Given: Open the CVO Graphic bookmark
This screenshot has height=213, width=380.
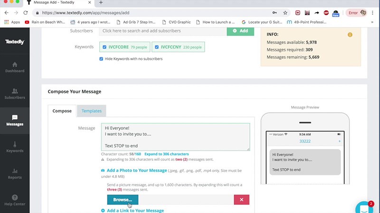Looking at the screenshot, I should pyautogui.click(x=176, y=22).
